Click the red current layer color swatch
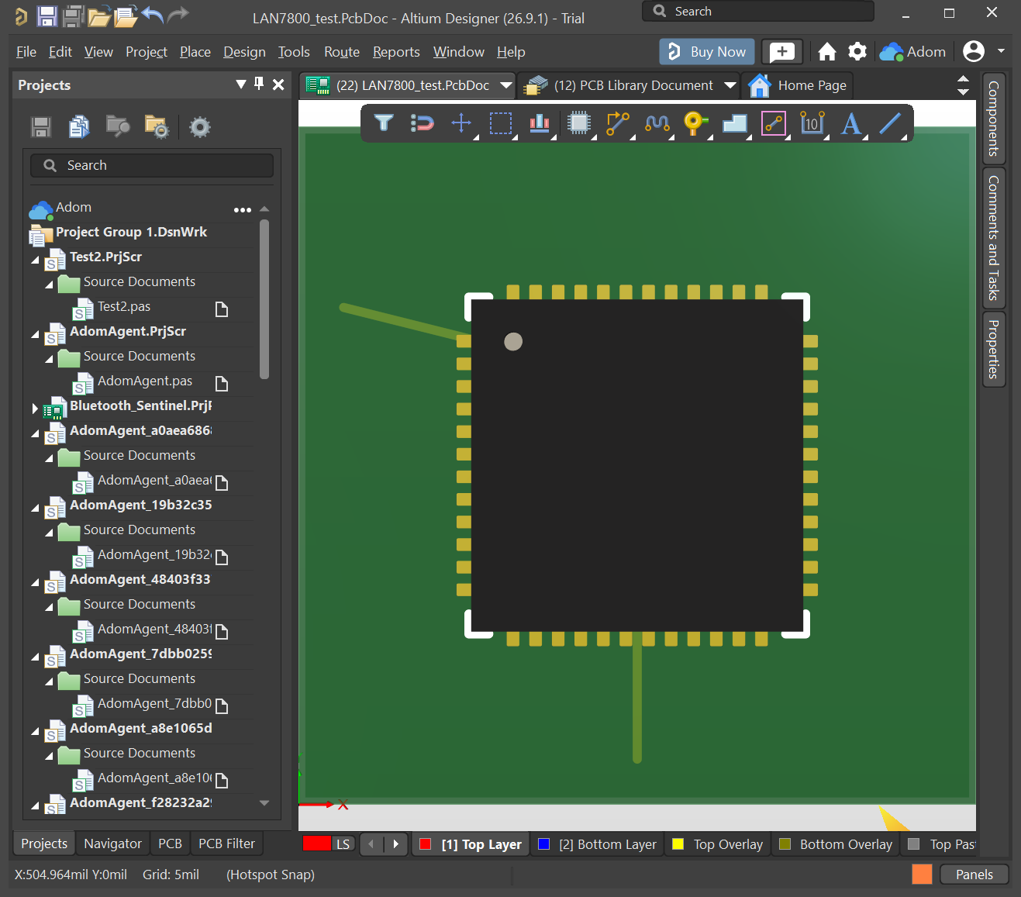 [317, 844]
